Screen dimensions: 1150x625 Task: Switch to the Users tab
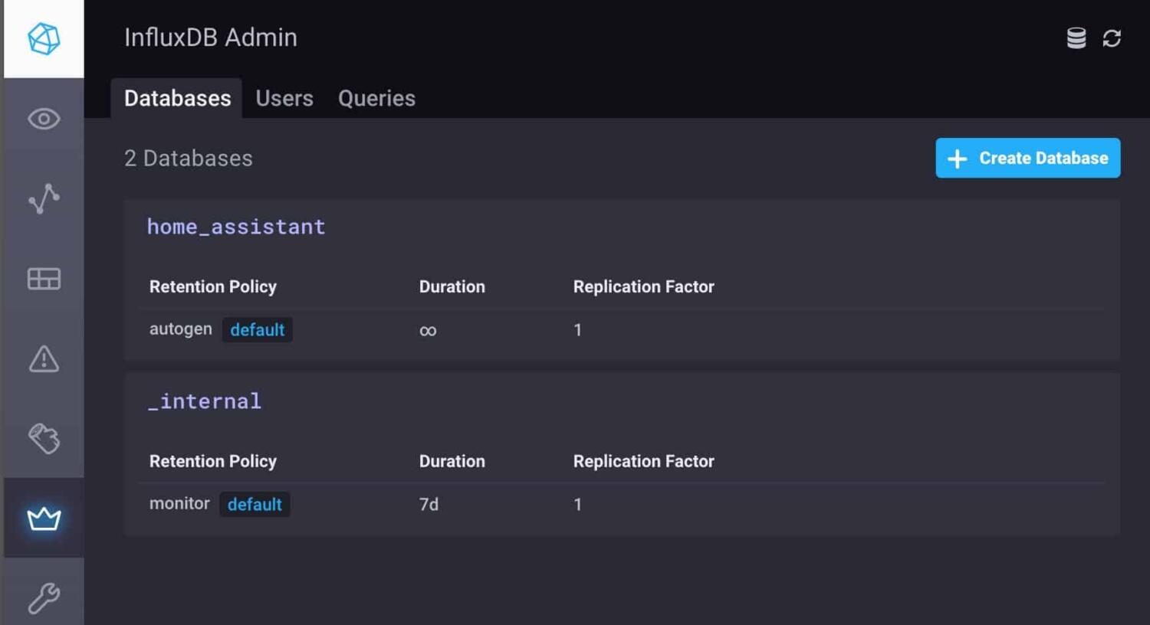point(284,98)
